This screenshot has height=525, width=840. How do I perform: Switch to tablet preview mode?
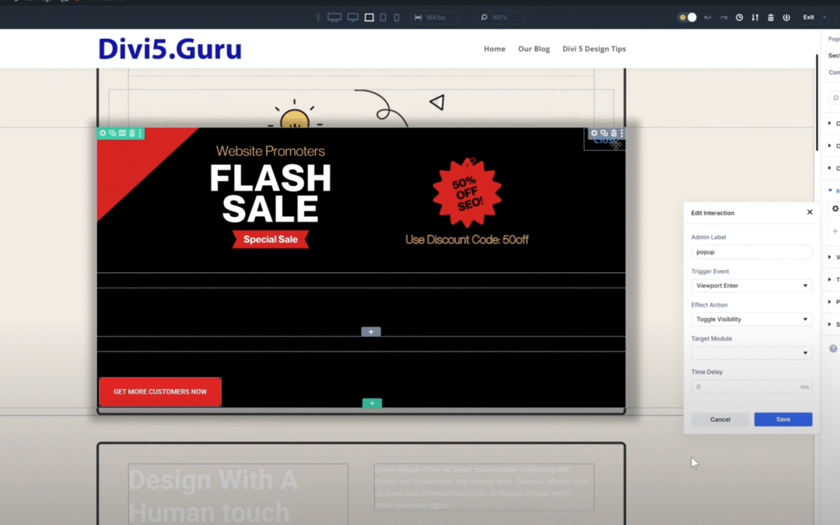click(x=383, y=16)
